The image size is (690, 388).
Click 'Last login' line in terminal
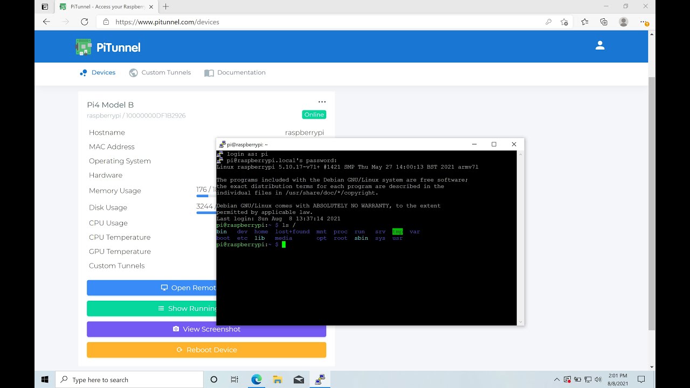coord(278,219)
